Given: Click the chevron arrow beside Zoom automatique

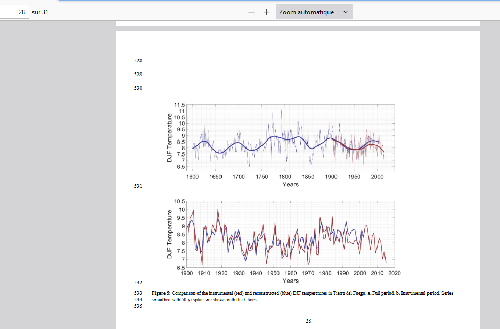Looking at the screenshot, I should pos(346,12).
